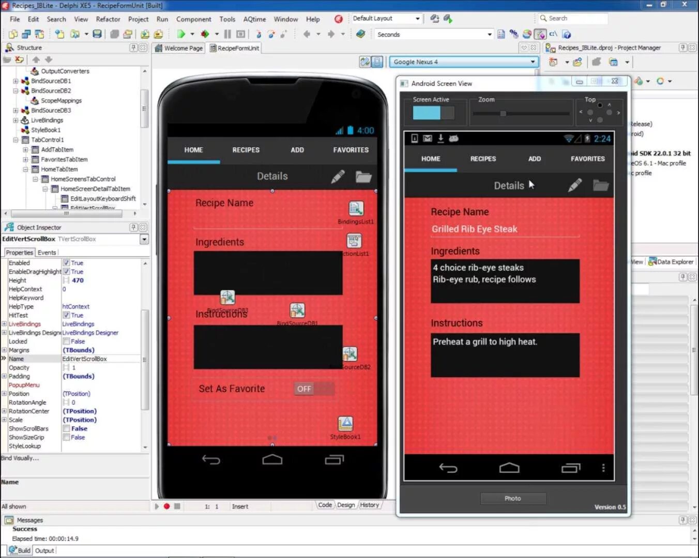This screenshot has width=699, height=558.
Task: Click the Pause icon in the debug toolbar
Action: [x=227, y=34]
